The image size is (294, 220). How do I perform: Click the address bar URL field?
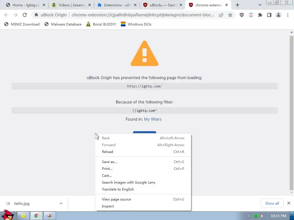tap(143, 15)
